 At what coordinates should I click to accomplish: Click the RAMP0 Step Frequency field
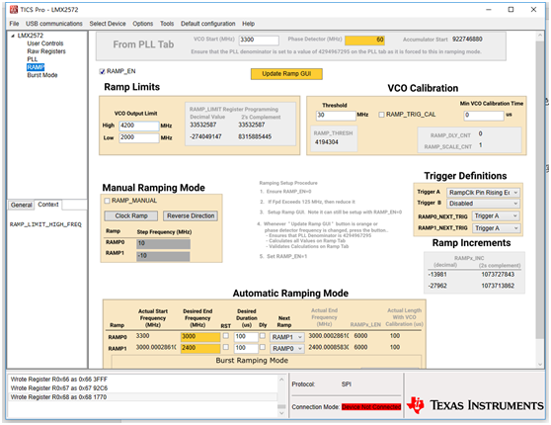163,243
